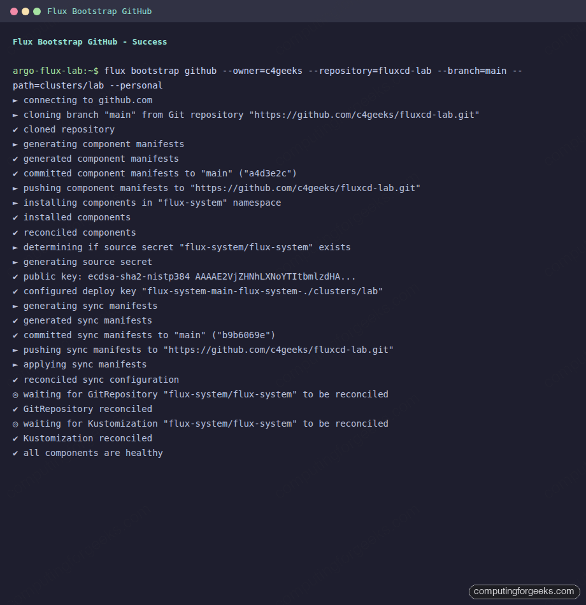Click the 'argo-flux-lab:~$' shell prompt

[55, 71]
